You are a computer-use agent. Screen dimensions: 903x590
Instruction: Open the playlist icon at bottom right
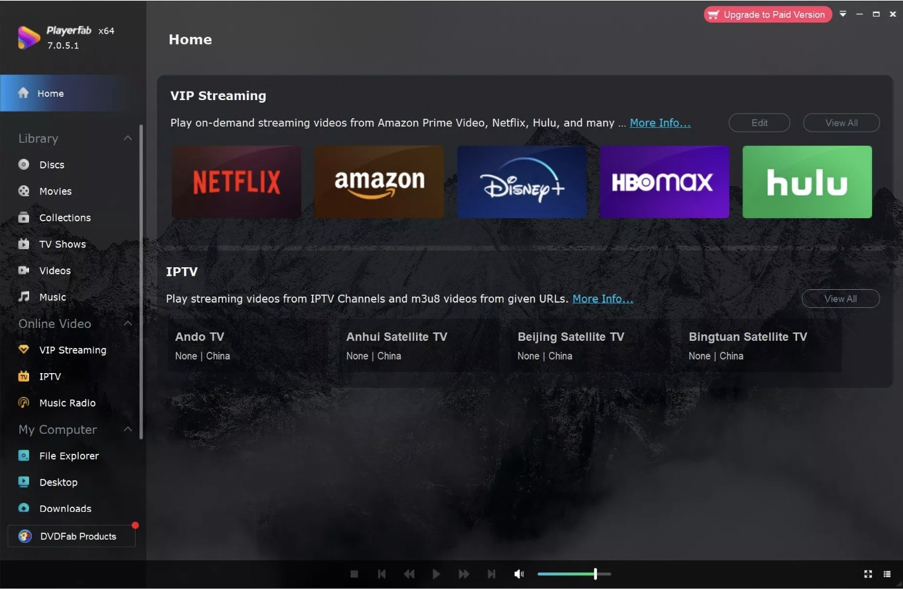point(887,574)
